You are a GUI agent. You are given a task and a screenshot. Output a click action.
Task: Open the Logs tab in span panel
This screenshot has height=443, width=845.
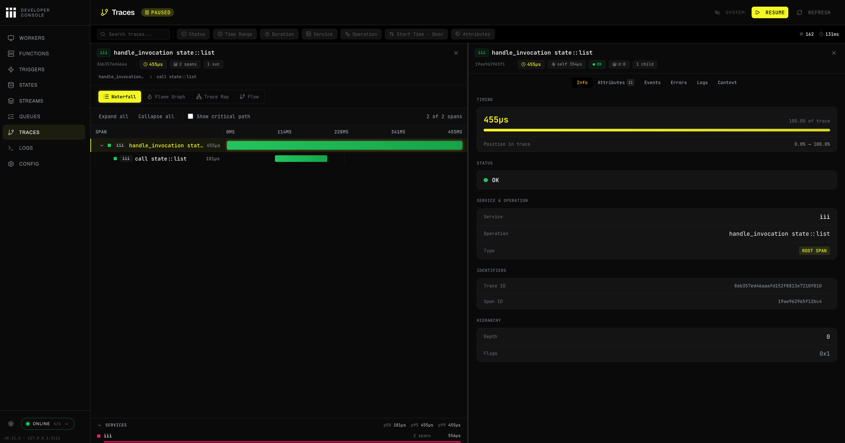702,83
